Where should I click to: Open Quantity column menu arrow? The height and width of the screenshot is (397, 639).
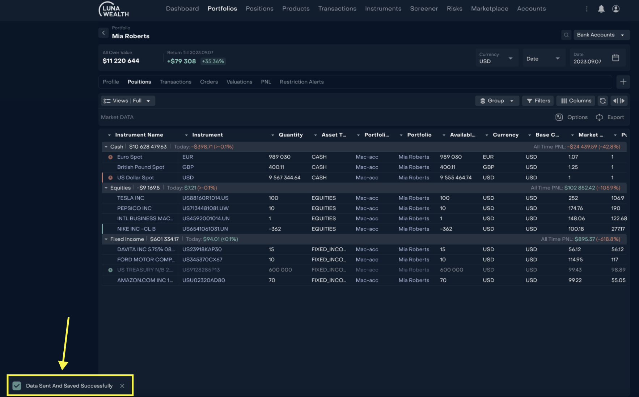coord(273,135)
